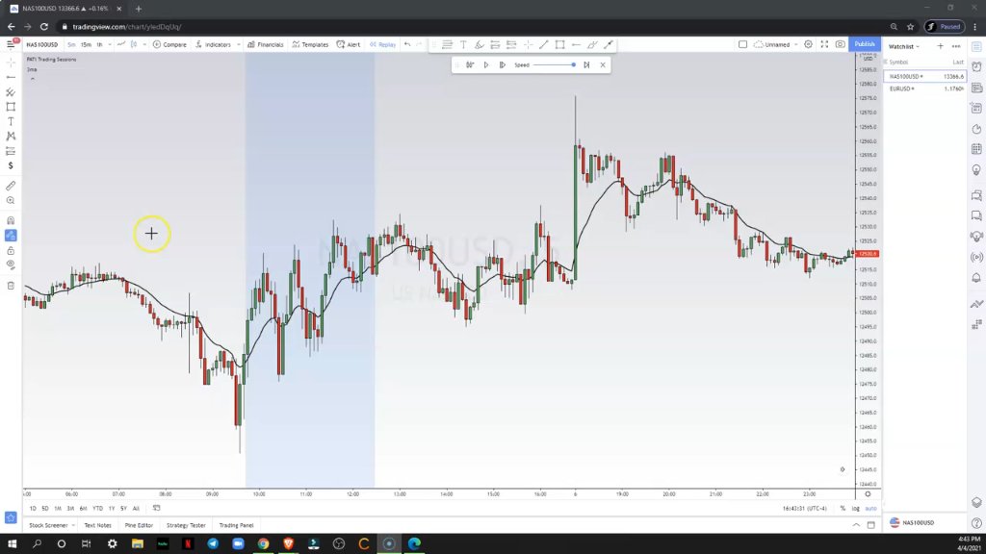Image resolution: width=986 pixels, height=554 pixels.
Task: Pick the text tool in favorites toolbar
Action: point(463,44)
